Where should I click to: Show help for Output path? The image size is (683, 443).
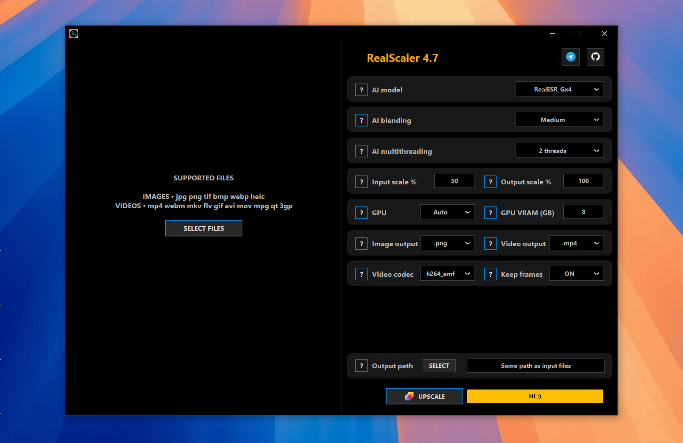tap(361, 366)
